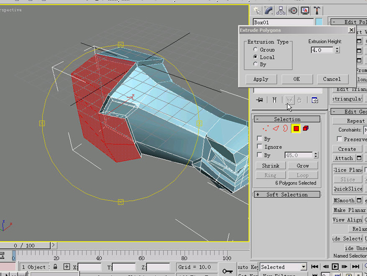The width and height of the screenshot is (367, 276).
Task: Close the Extrude Polygons dialog
Action: tap(351, 30)
